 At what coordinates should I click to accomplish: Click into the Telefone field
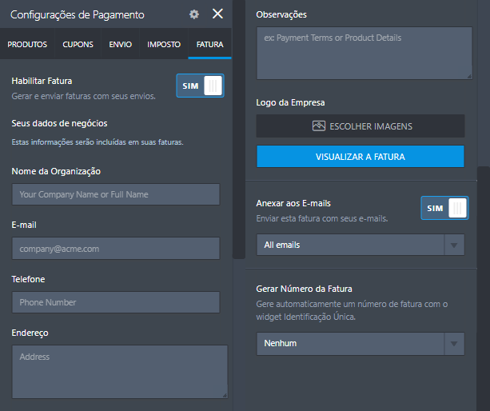[116, 302]
